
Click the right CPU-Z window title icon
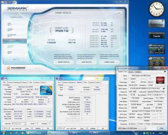(57, 78)
